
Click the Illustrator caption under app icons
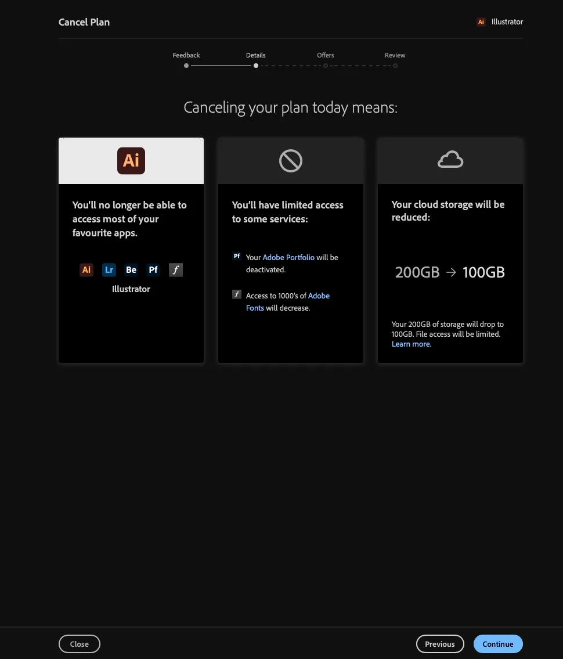[x=131, y=289]
